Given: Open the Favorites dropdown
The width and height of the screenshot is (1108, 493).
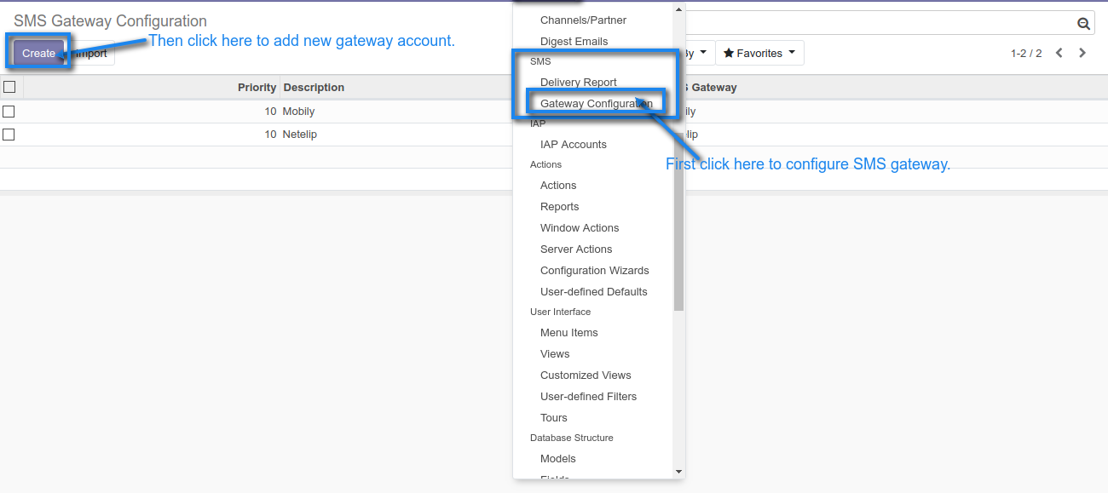Looking at the screenshot, I should coord(759,53).
